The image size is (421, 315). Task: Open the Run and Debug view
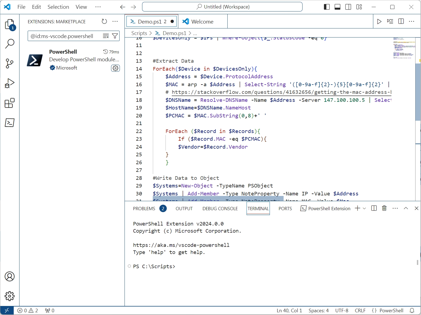[x=10, y=83]
